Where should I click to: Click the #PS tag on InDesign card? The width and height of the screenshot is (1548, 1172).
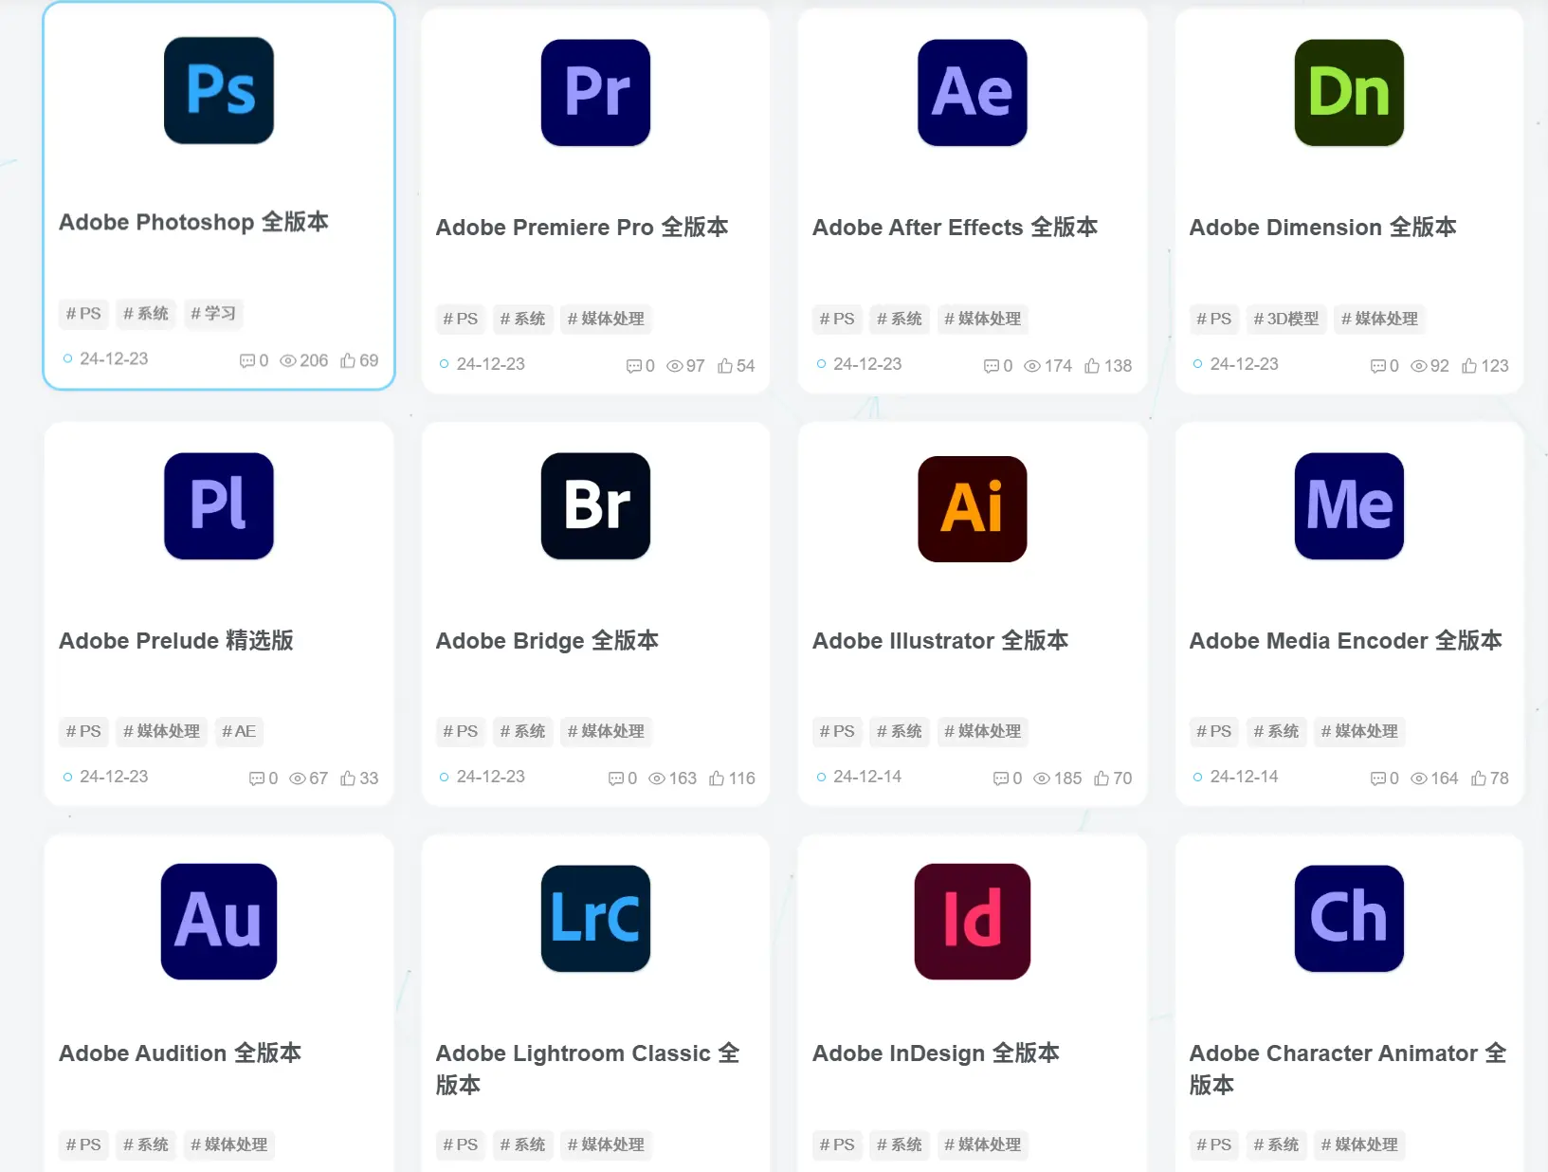(837, 1145)
